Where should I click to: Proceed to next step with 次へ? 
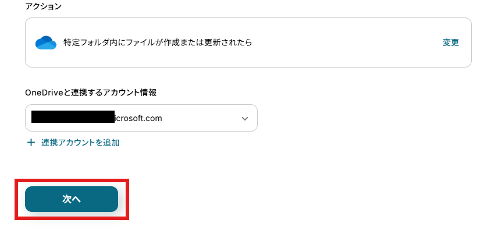click(72, 199)
